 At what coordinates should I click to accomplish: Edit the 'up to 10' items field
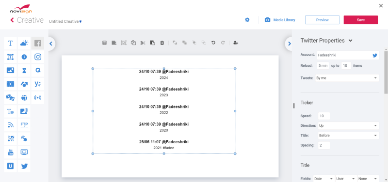click(x=346, y=66)
